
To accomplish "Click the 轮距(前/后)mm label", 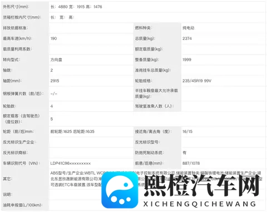I will (18, 132).
